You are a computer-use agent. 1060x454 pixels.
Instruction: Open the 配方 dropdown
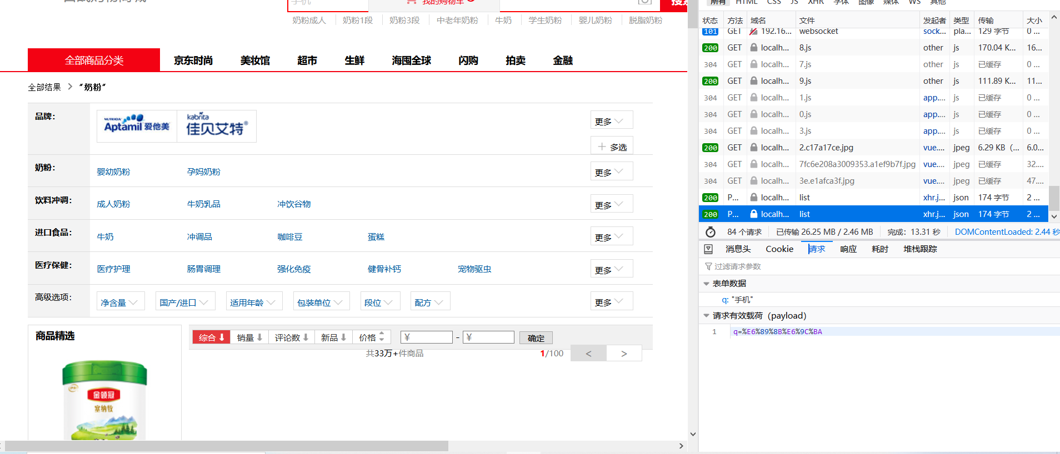(x=430, y=302)
